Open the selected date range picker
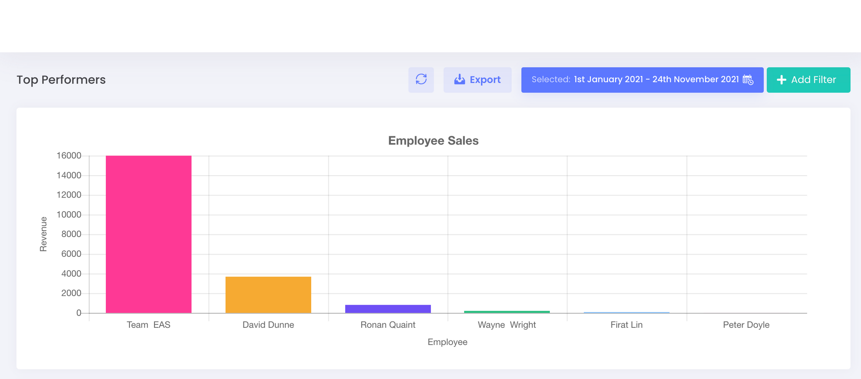 pos(642,80)
